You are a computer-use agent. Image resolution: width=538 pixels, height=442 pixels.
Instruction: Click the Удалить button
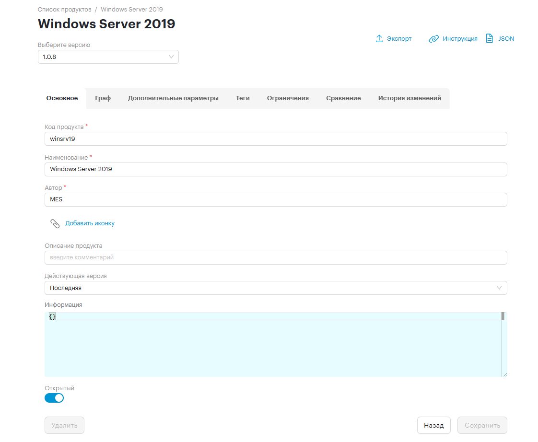pyautogui.click(x=65, y=425)
